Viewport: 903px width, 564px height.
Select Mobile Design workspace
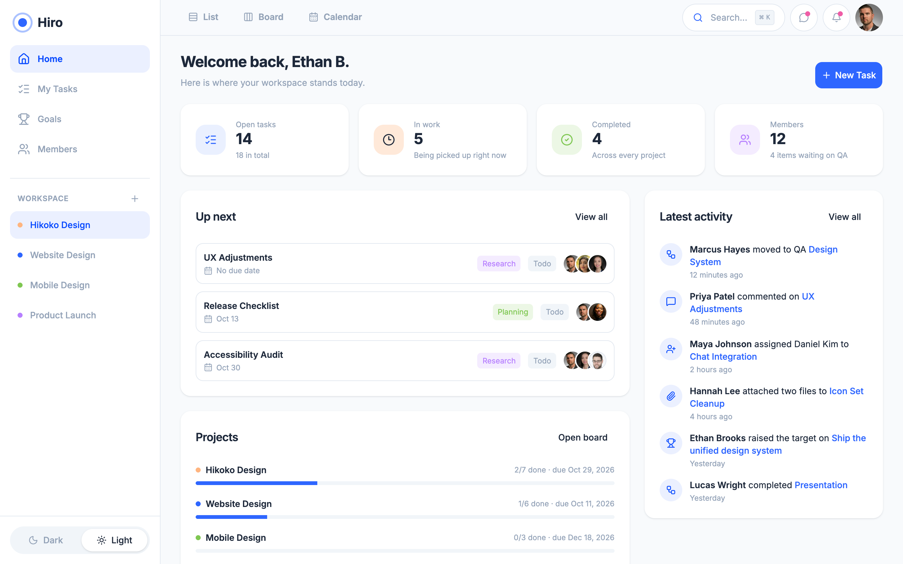80,285
